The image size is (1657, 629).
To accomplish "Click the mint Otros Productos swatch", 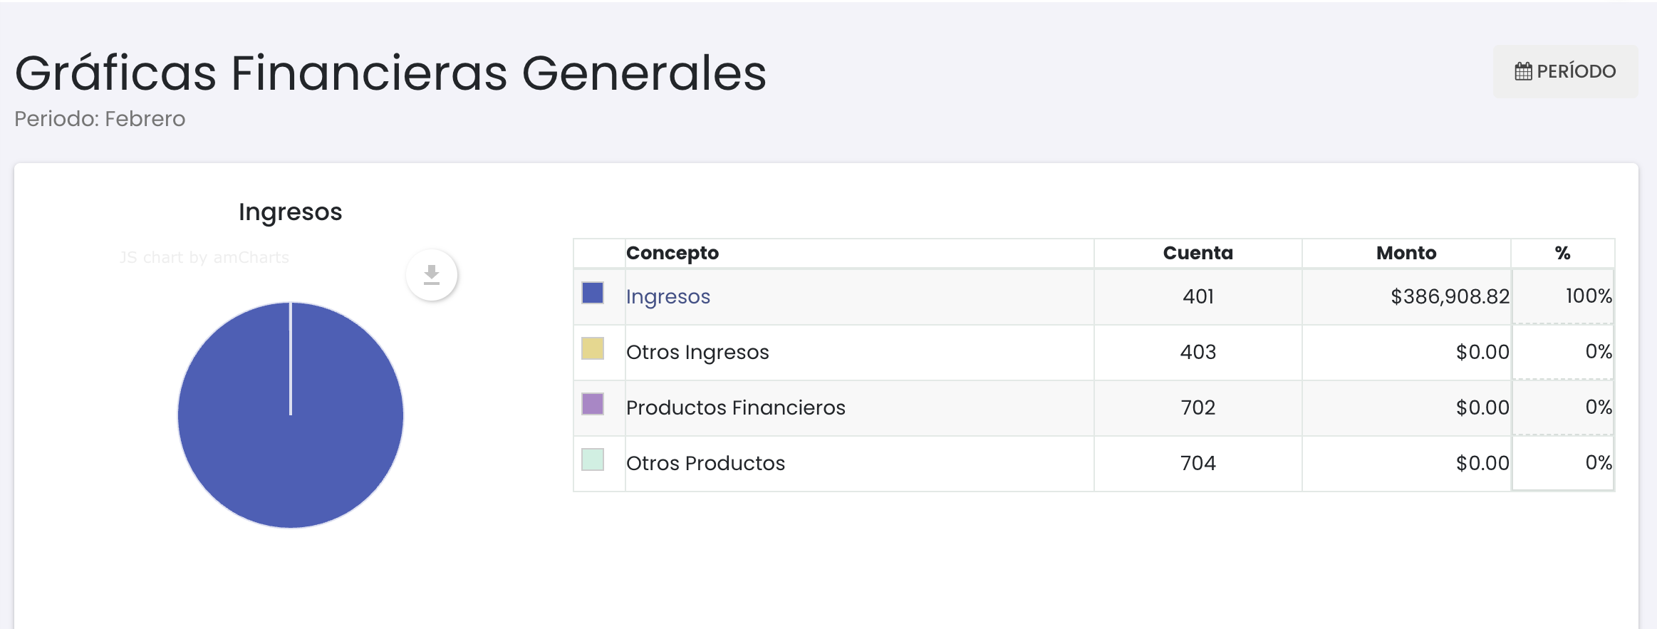I will click(x=593, y=459).
